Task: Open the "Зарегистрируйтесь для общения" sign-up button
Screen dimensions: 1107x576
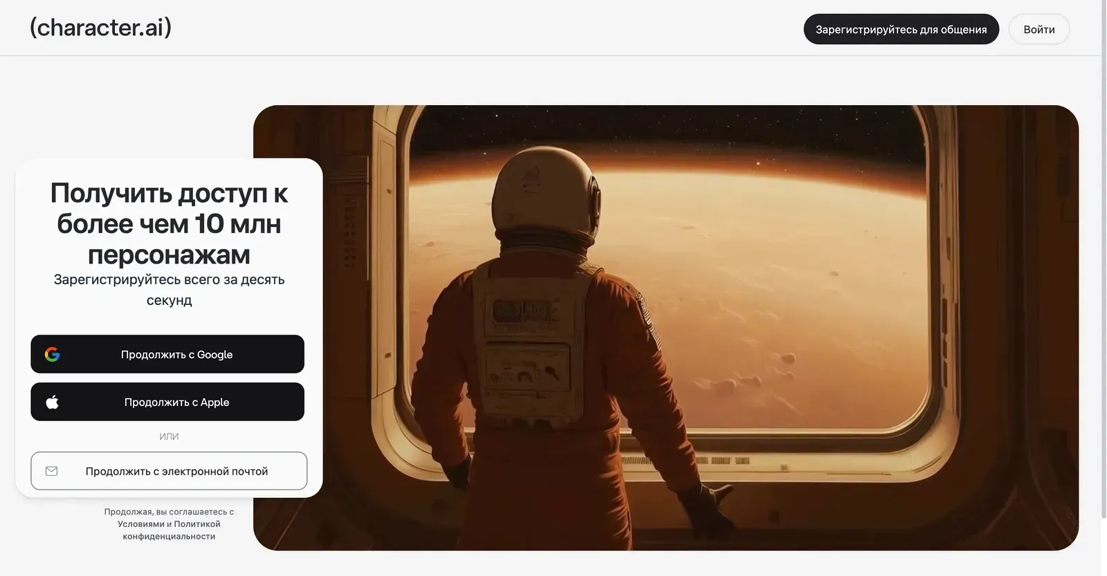Action: coord(901,29)
